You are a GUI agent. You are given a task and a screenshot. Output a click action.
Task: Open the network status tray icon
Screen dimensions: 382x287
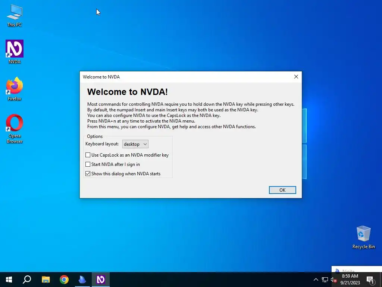point(325,280)
